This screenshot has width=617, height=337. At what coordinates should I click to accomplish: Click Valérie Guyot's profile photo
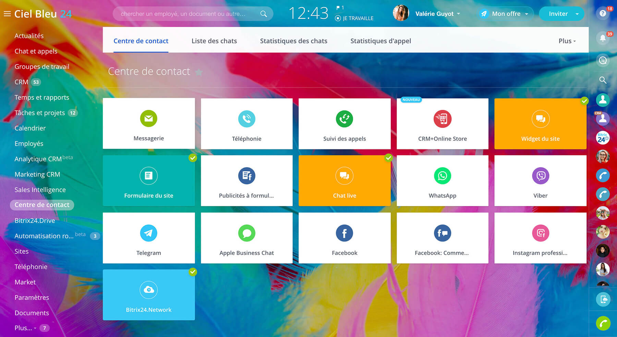401,13
